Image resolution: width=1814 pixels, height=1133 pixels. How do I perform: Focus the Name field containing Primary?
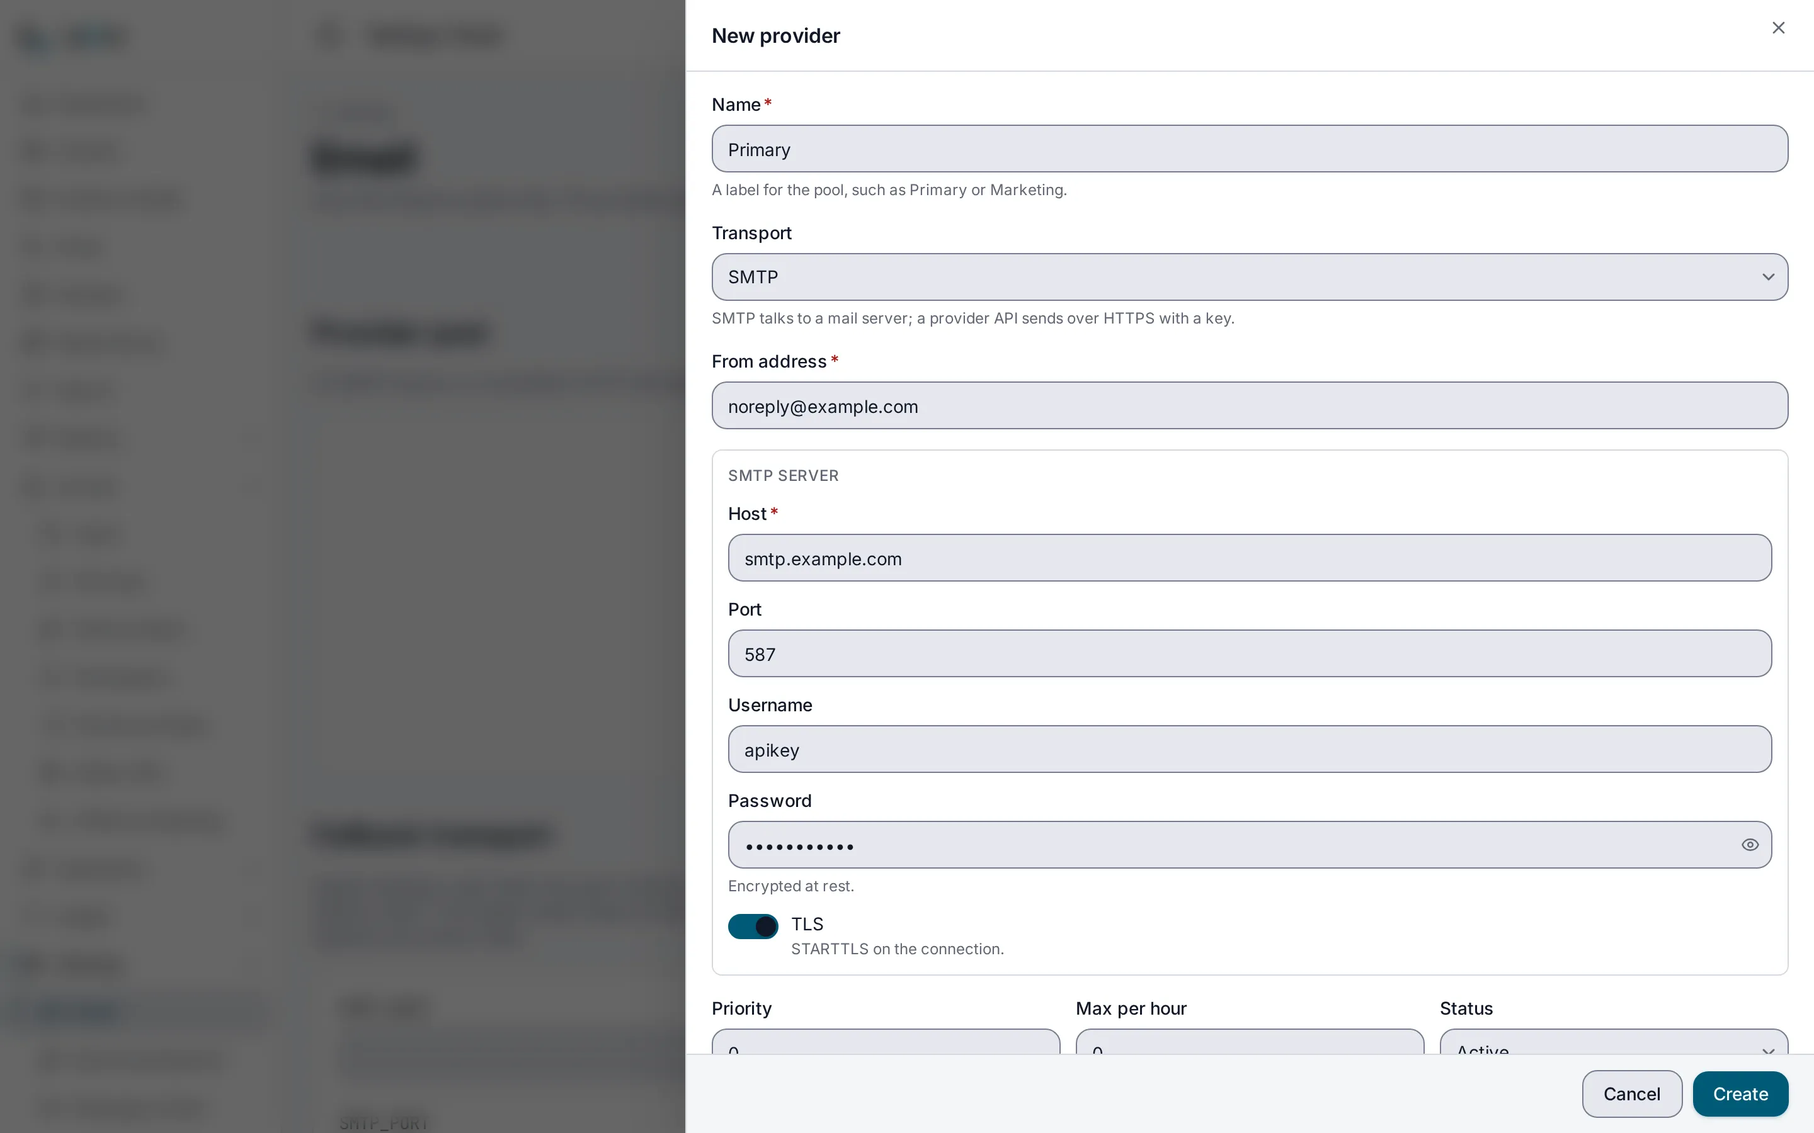1250,149
